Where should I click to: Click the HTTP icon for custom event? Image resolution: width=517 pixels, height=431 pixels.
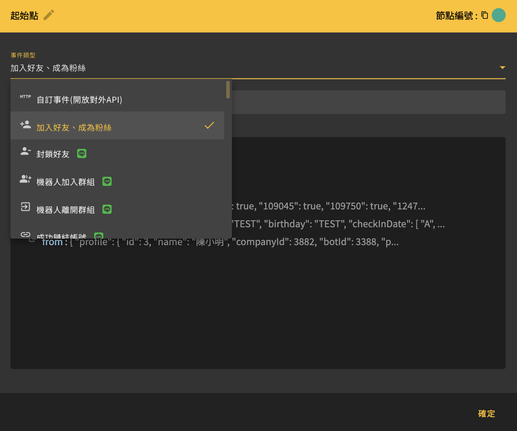25,97
